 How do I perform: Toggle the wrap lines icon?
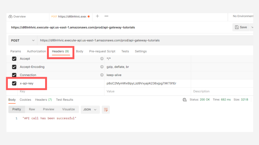[x=106, y=110]
